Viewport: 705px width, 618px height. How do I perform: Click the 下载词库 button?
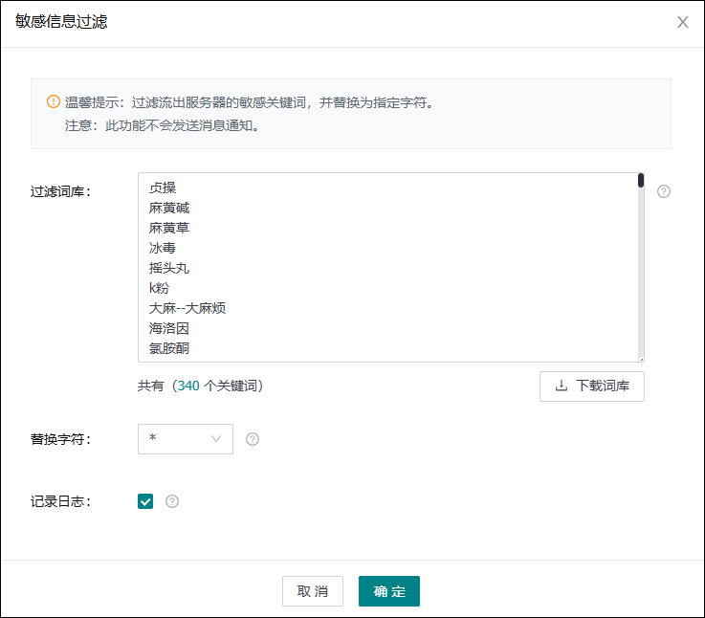[592, 386]
